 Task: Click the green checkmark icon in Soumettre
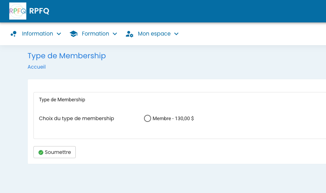tap(41, 152)
